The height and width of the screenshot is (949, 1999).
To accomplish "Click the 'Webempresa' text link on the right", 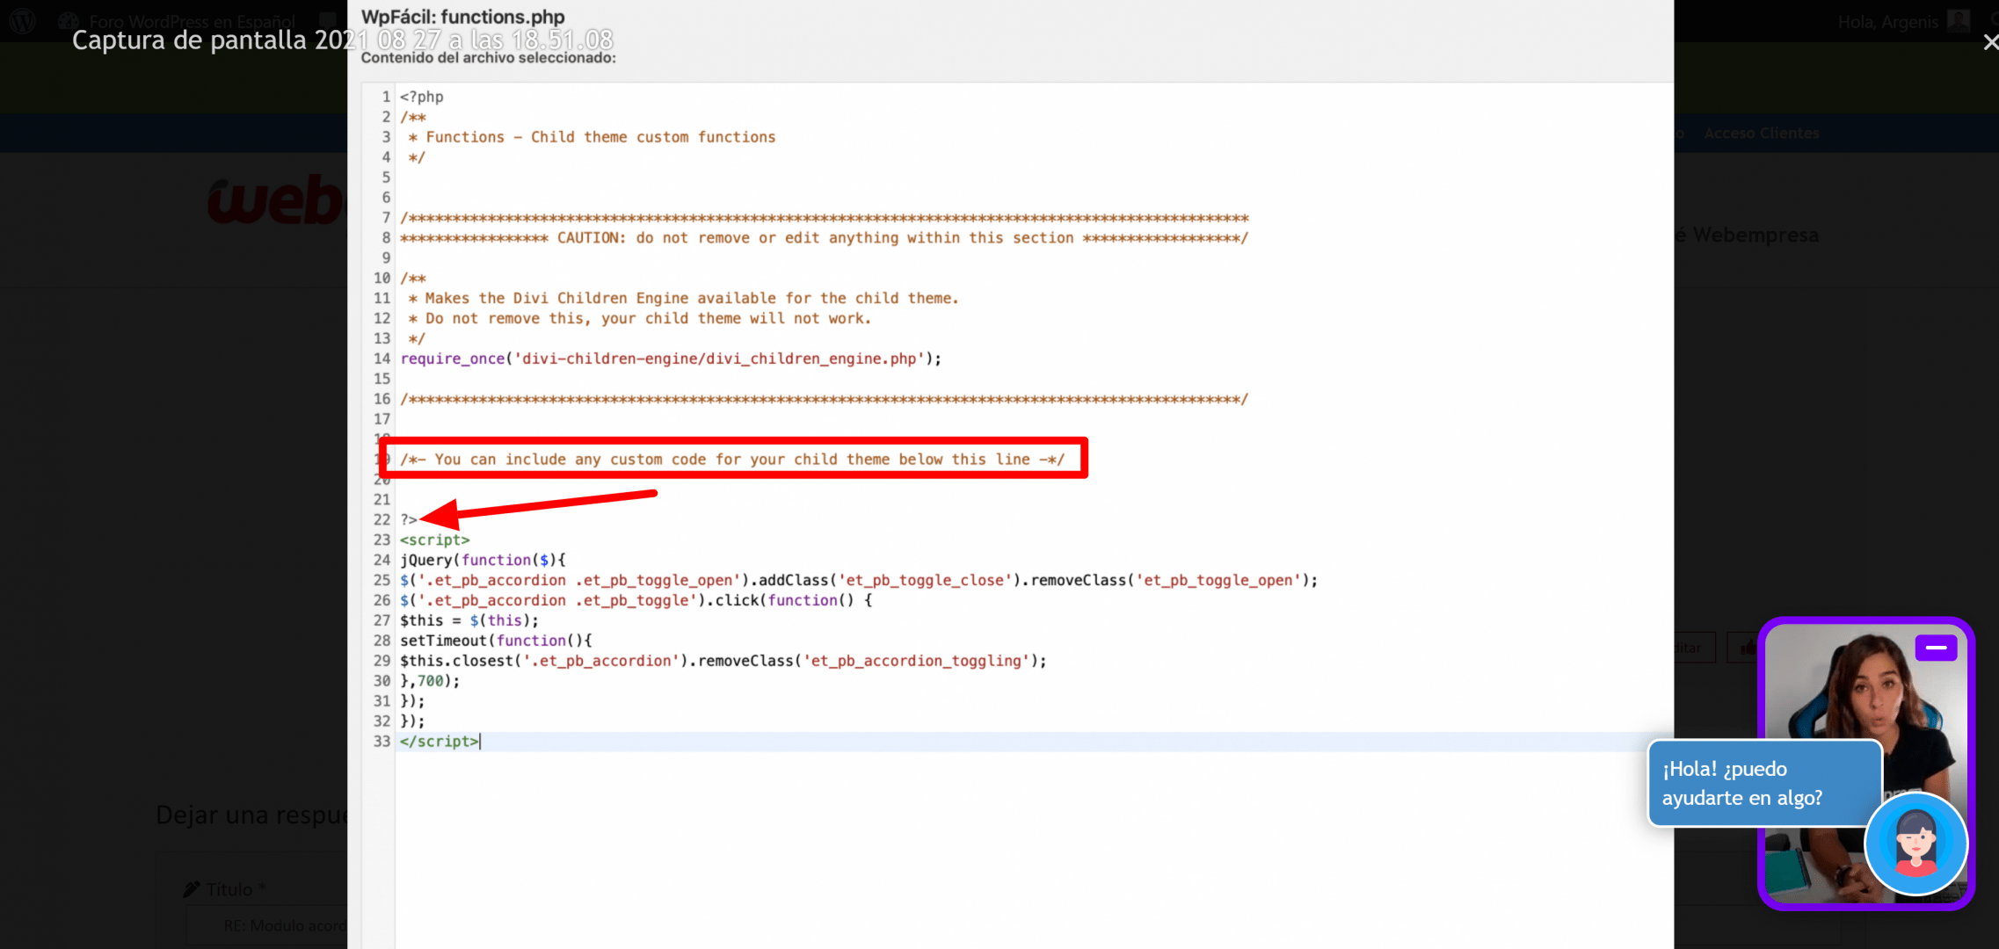I will [x=1755, y=235].
